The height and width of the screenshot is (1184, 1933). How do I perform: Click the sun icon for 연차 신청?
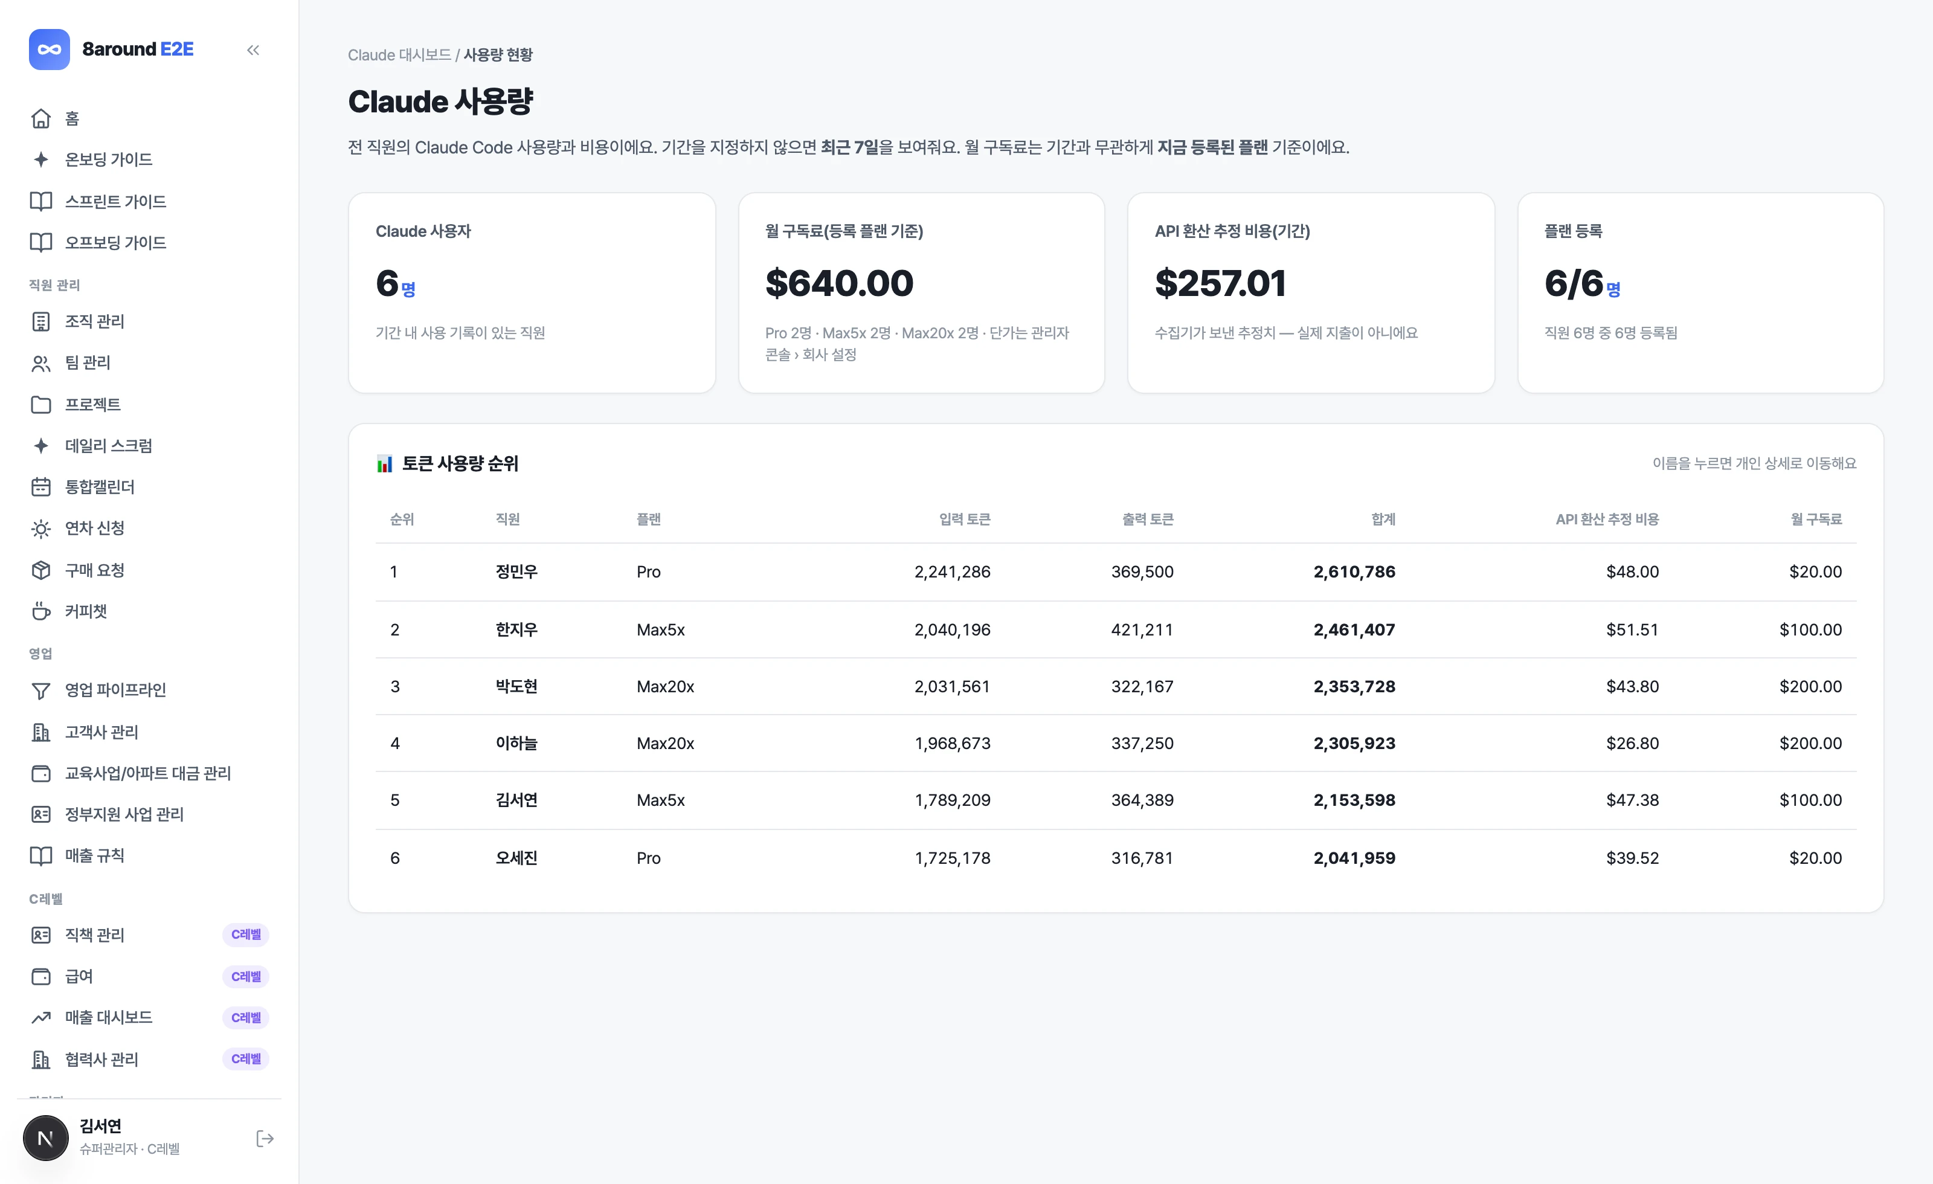41,529
